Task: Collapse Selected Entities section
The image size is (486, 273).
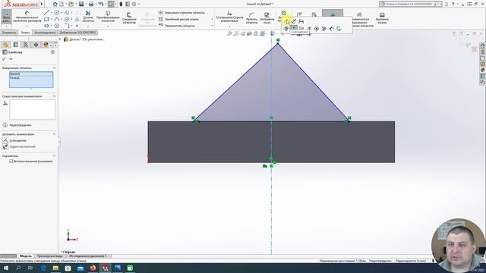Action: pos(54,67)
